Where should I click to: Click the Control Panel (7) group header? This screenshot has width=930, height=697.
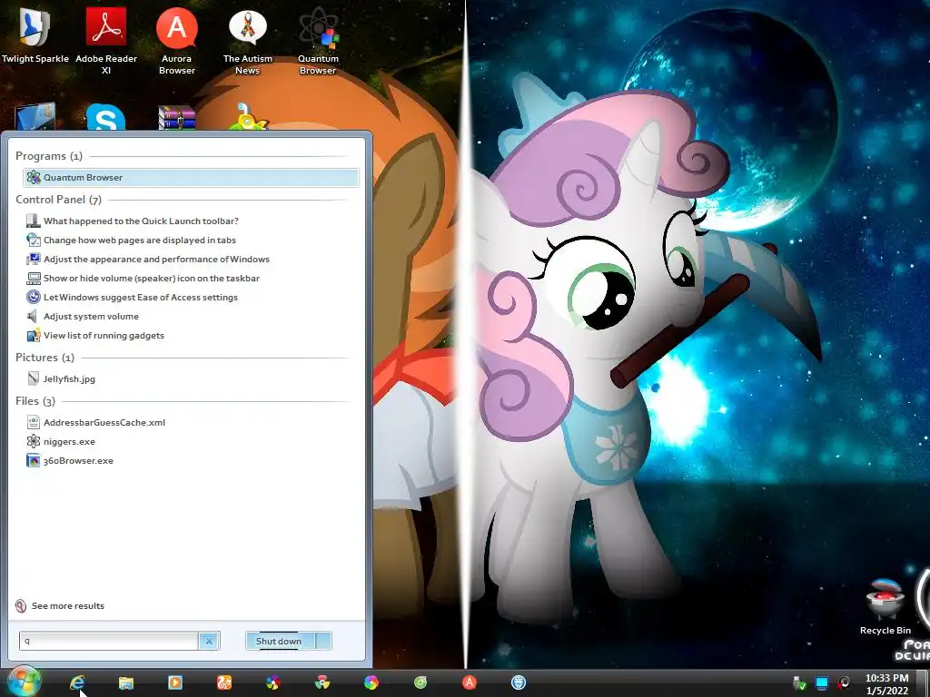[58, 199]
